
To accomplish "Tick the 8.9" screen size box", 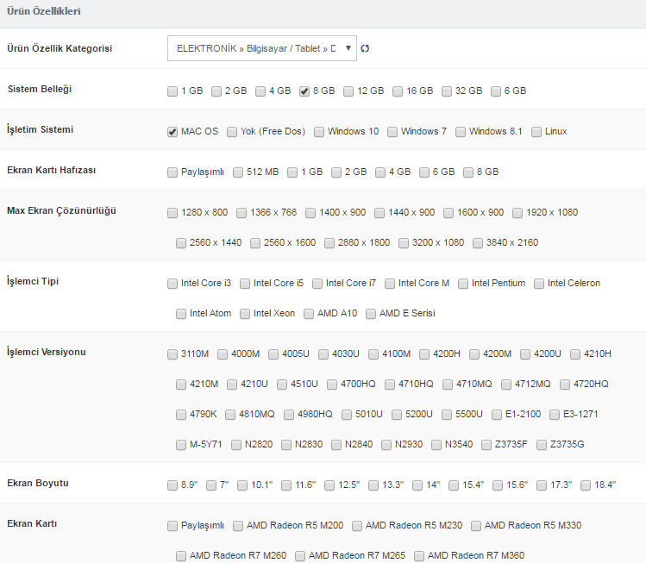I will tap(172, 485).
